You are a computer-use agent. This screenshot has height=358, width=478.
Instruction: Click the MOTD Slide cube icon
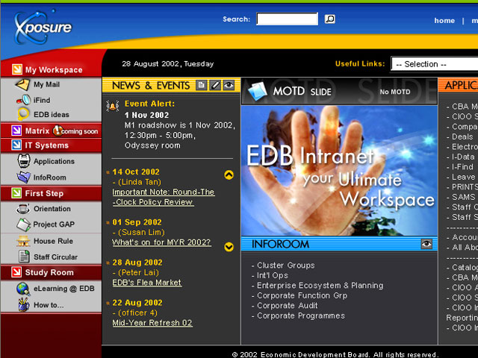(x=258, y=91)
